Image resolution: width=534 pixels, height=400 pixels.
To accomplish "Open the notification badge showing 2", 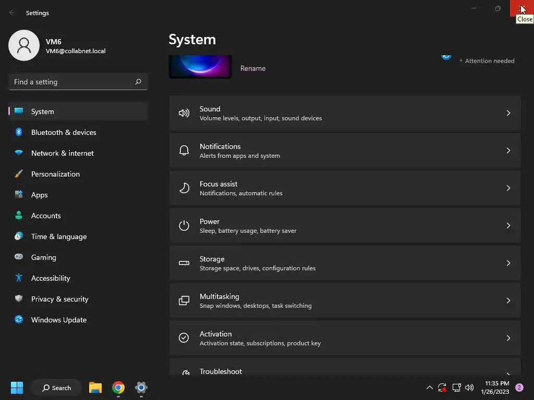I will click(x=519, y=387).
